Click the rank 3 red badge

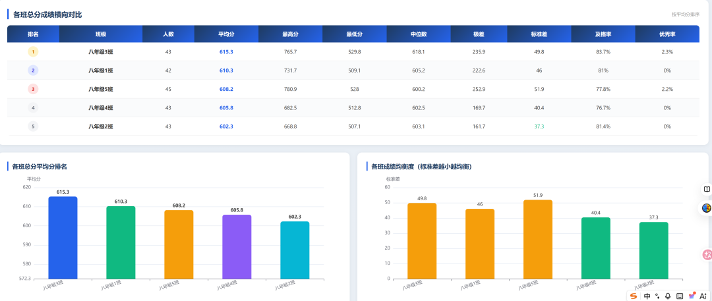pos(33,89)
